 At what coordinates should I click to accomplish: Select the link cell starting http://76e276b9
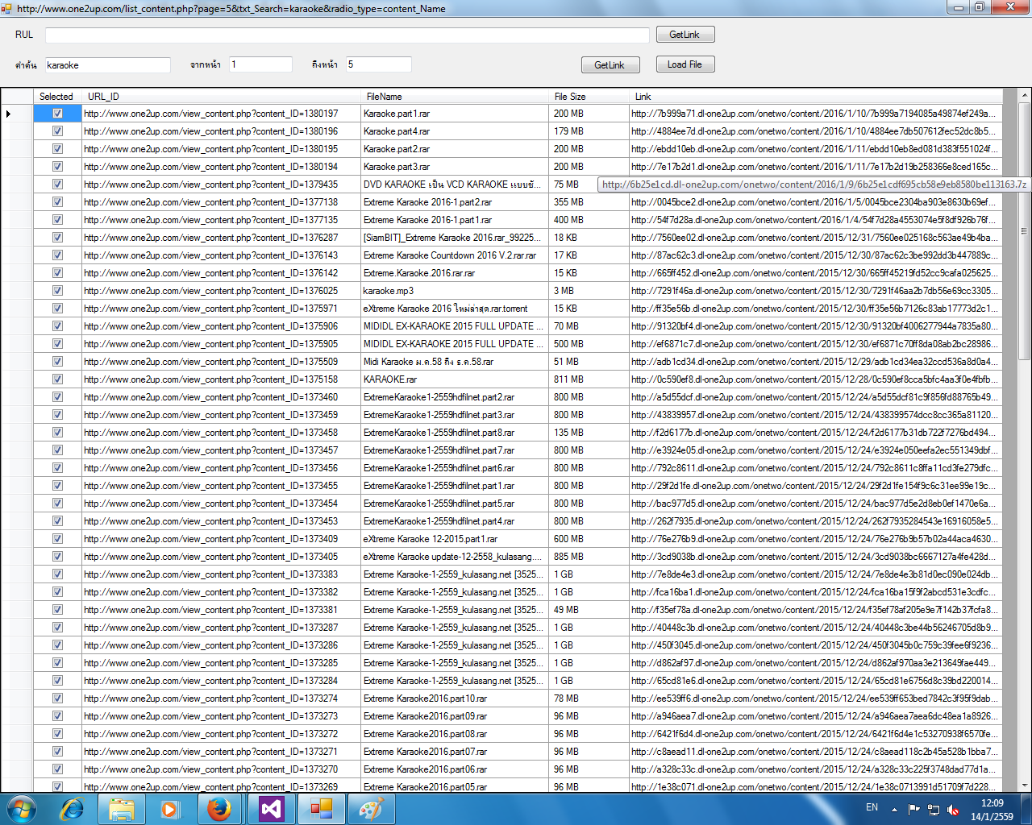coord(815,539)
